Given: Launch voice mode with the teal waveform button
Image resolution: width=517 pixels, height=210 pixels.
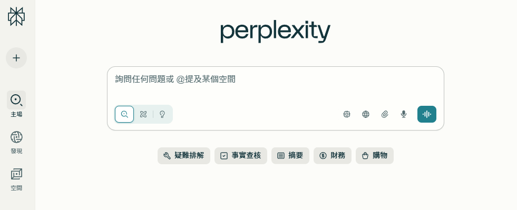Looking at the screenshot, I should point(427,114).
